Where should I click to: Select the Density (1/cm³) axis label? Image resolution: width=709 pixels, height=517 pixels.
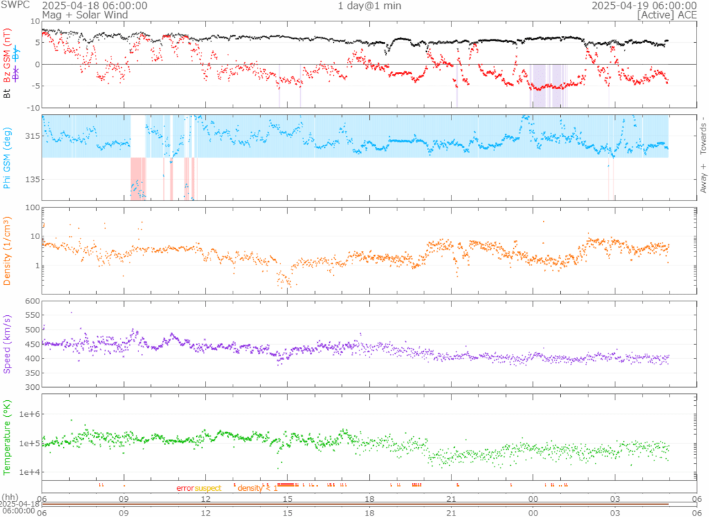pyautogui.click(x=7, y=252)
